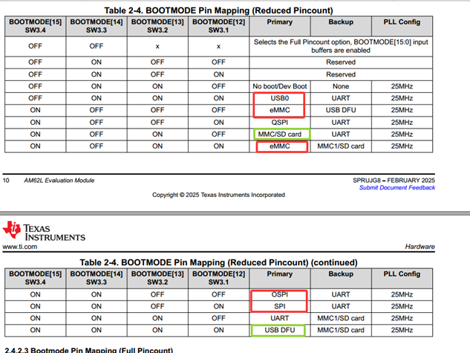Select the 'SPI' primary cell below OSPI
The height and width of the screenshot is (353, 470).
[280, 306]
